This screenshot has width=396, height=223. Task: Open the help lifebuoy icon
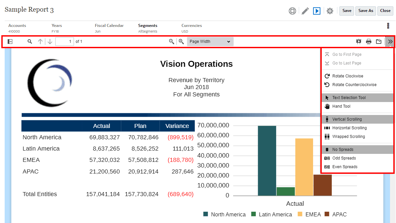[292, 11]
